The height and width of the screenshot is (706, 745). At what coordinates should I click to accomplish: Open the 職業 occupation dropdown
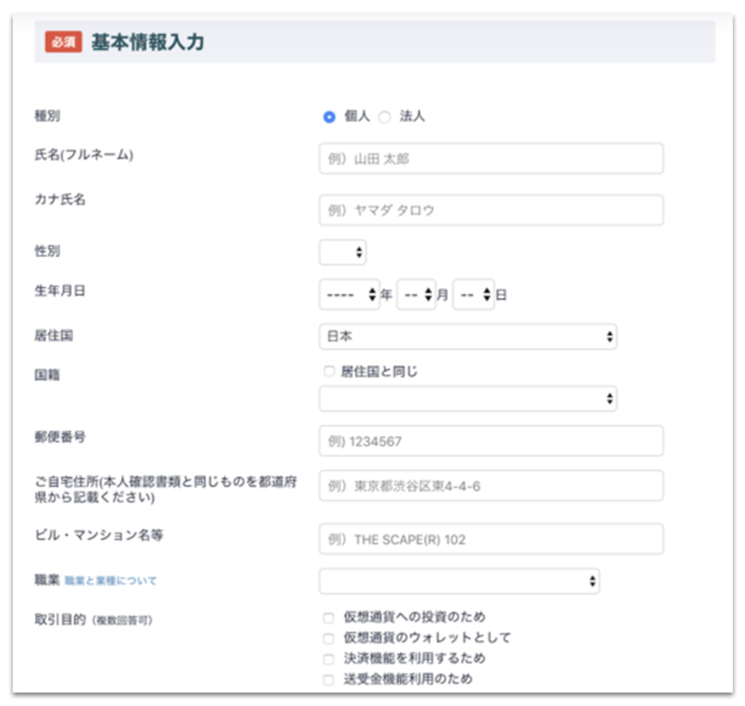click(x=458, y=580)
